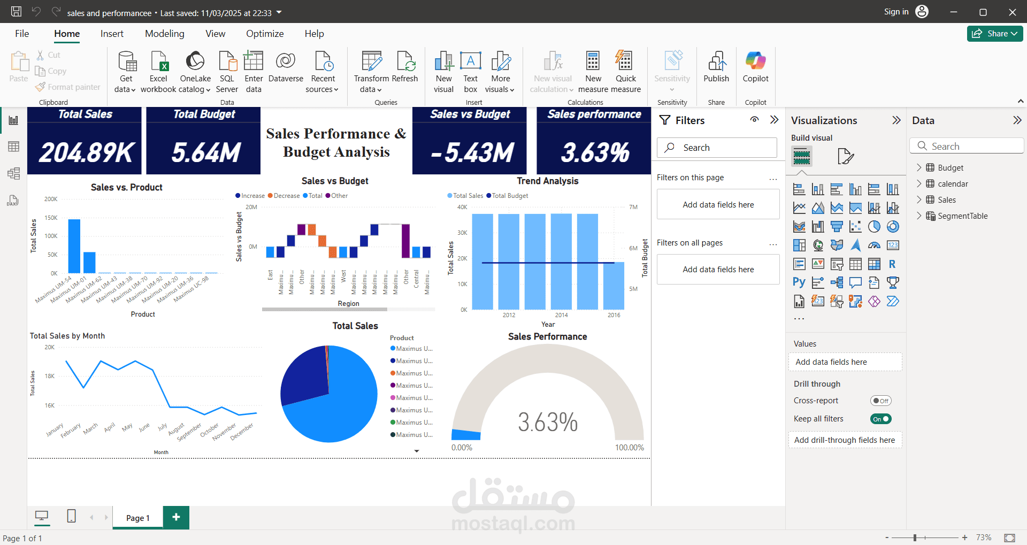This screenshot has height=545, width=1027.
Task: Expand the Sales table fields
Action: (x=919, y=199)
